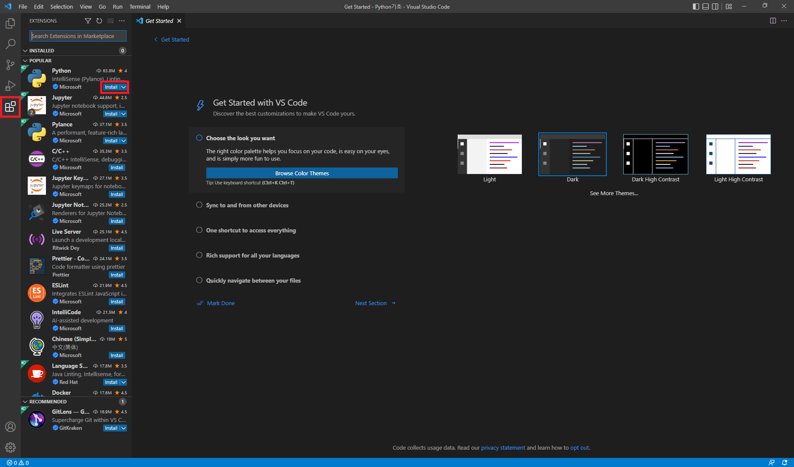The height and width of the screenshot is (467, 794).
Task: Select 'Quickly navigate between your files' step
Action: pos(199,280)
